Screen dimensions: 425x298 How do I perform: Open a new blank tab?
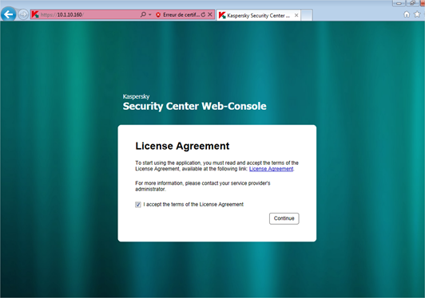pyautogui.click(x=307, y=15)
